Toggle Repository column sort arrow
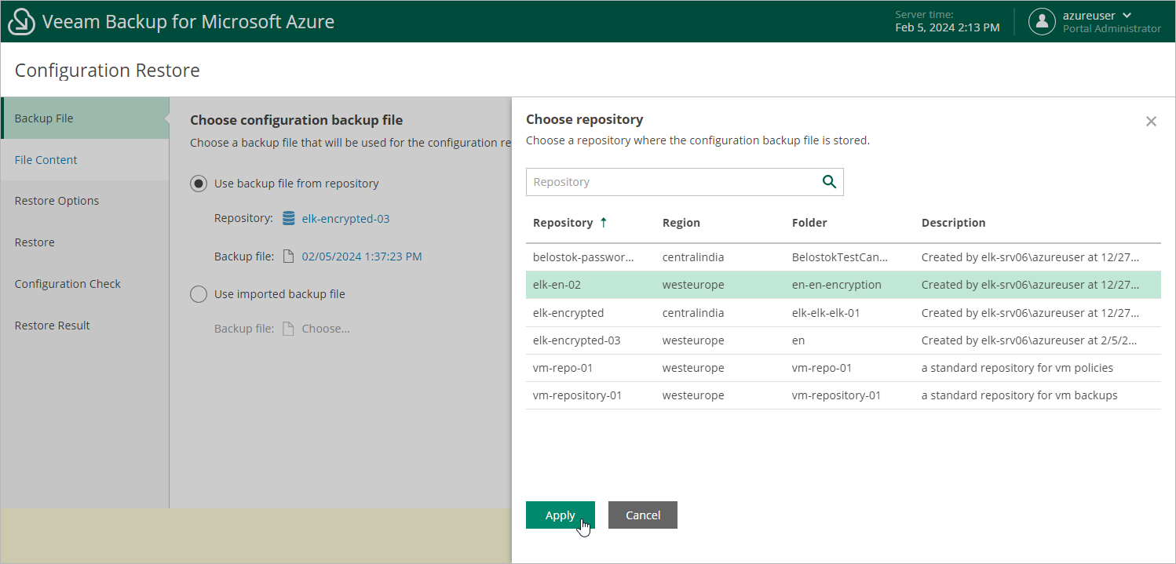This screenshot has height=564, width=1176. click(603, 223)
